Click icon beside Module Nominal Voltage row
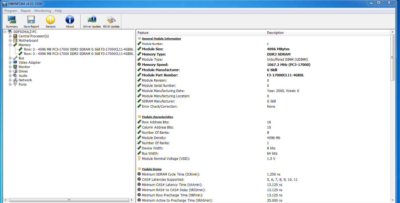This screenshot has width=400, height=203. point(139,159)
